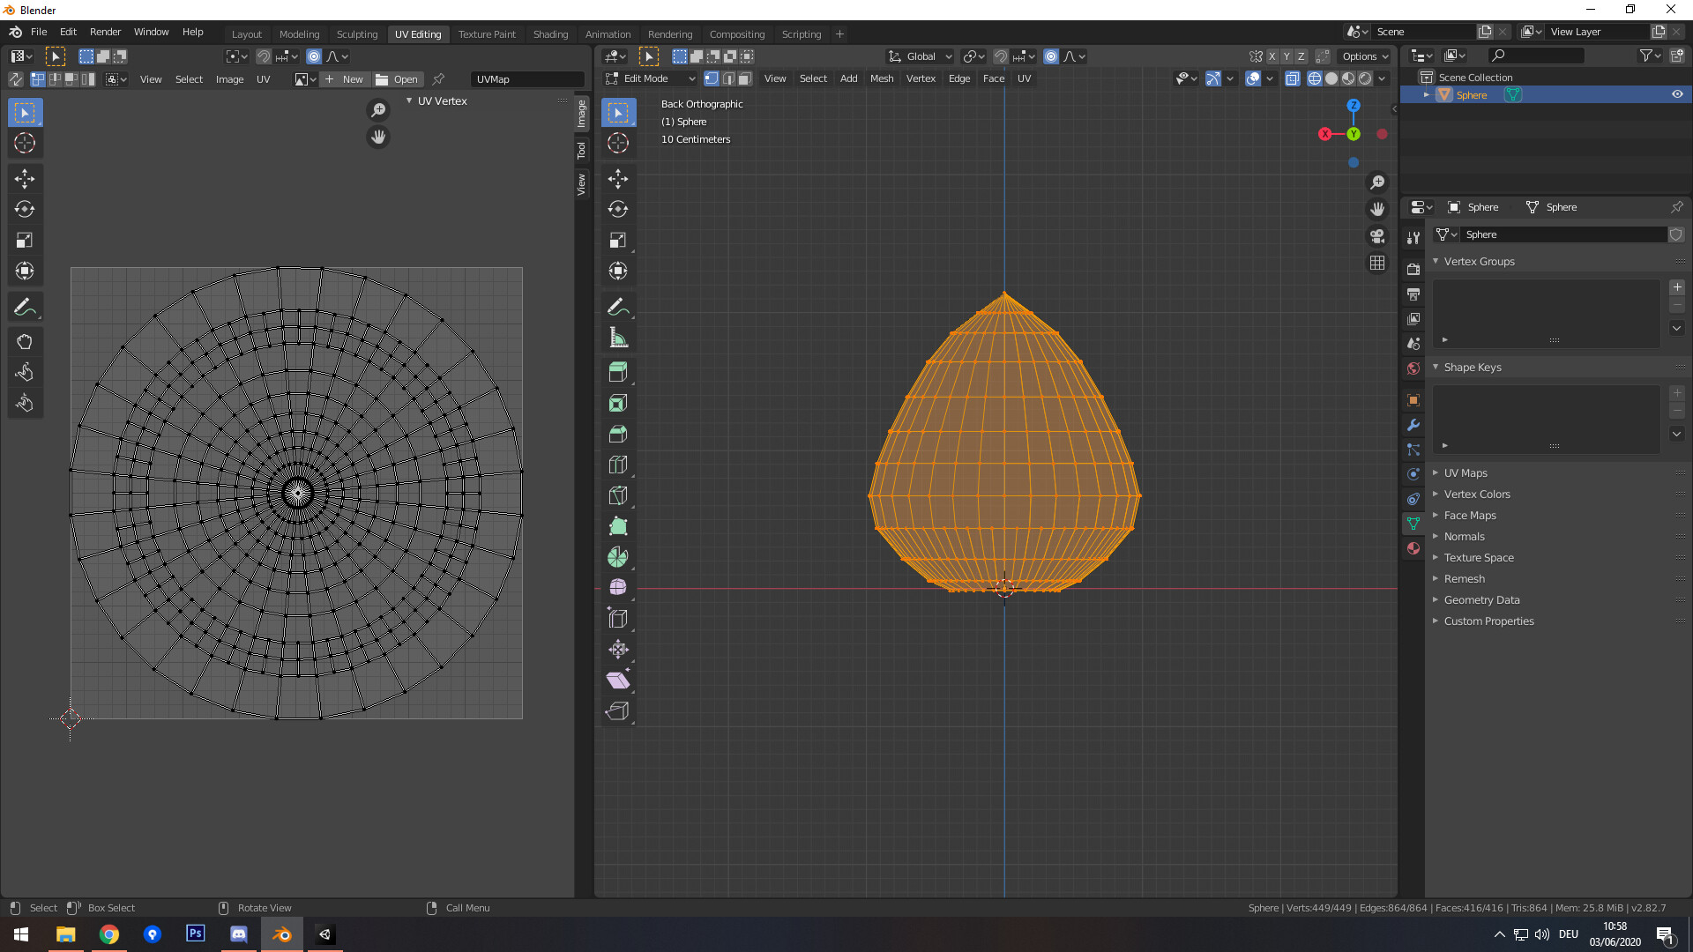Viewport: 1693px width, 952px height.
Task: Enable Proportional Editing in the viewport header
Action: 1051,56
